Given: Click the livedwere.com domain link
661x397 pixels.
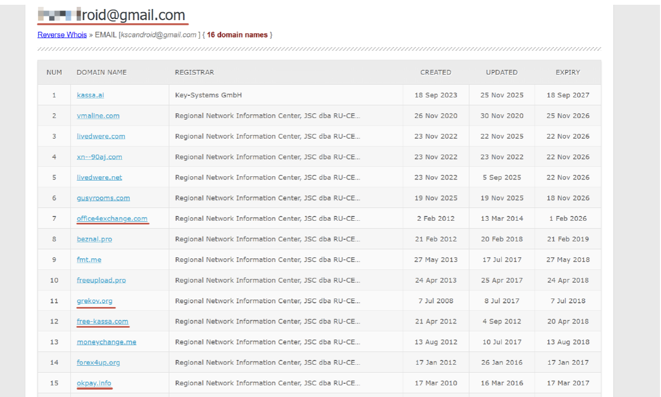Looking at the screenshot, I should [101, 136].
